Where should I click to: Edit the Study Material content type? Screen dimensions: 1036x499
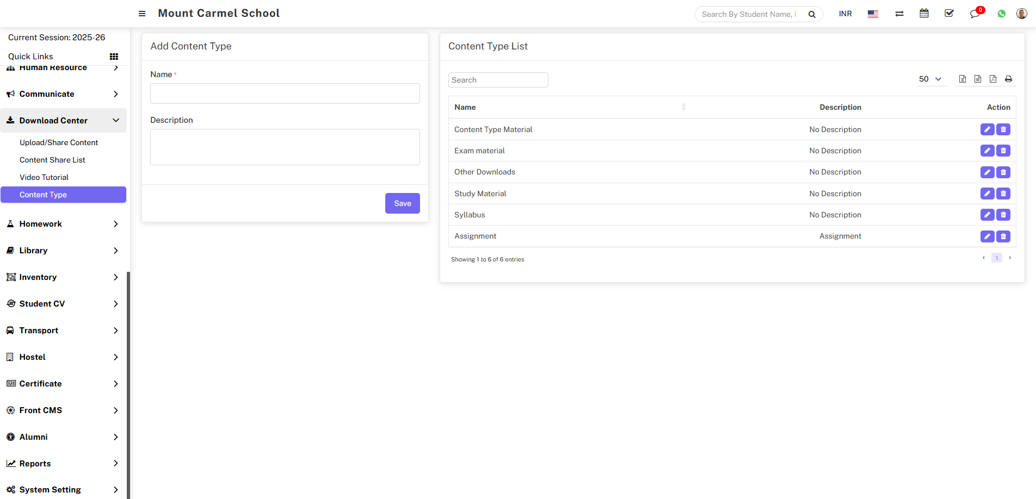pyautogui.click(x=987, y=194)
